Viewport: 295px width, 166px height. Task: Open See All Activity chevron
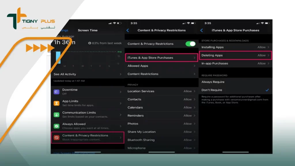tap(121, 74)
